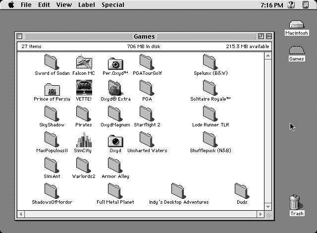
Task: Open the Apple menu
Action: (x=11, y=4)
